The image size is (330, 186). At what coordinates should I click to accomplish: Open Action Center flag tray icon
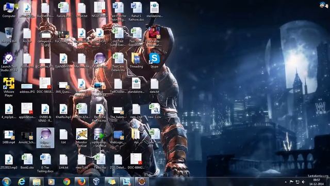(x=291, y=182)
